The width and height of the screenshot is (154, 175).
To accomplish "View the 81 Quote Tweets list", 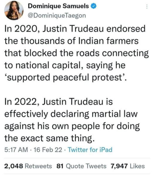I will [x=81, y=166].
